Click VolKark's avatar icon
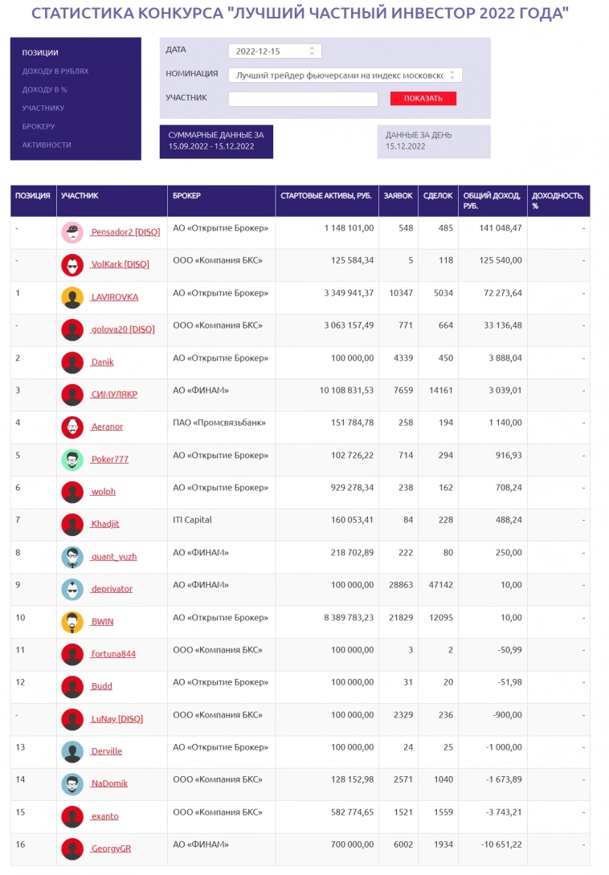 (72, 265)
